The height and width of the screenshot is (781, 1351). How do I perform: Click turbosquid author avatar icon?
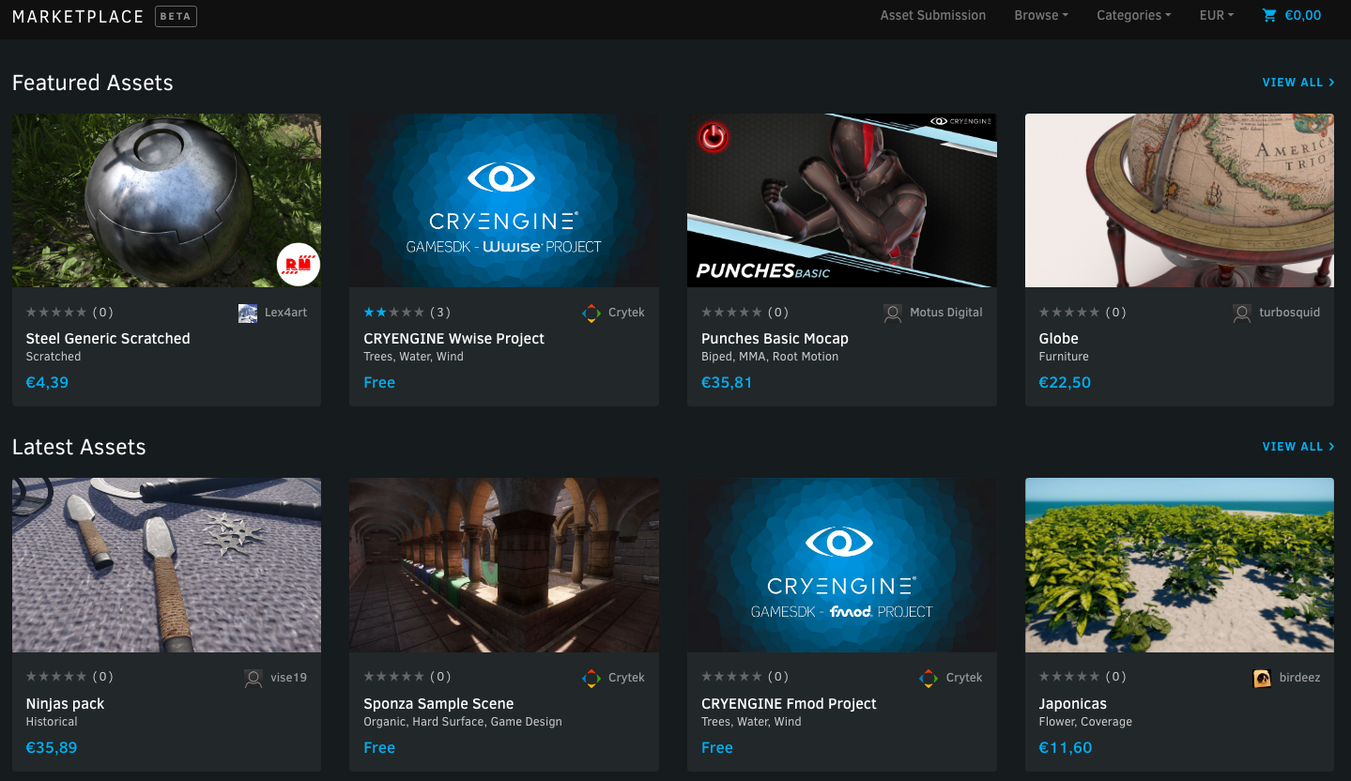(1242, 313)
